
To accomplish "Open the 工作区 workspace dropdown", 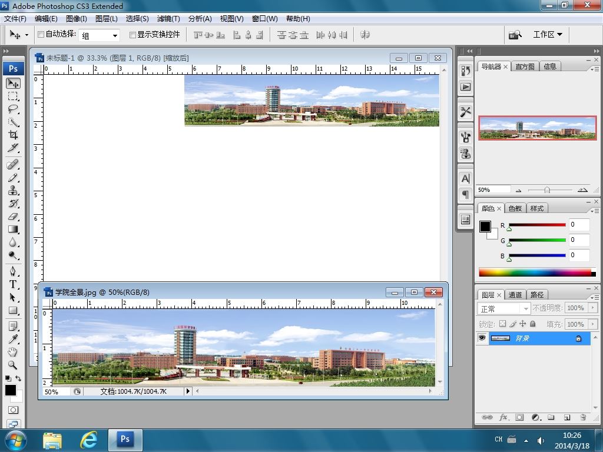I will click(x=548, y=35).
